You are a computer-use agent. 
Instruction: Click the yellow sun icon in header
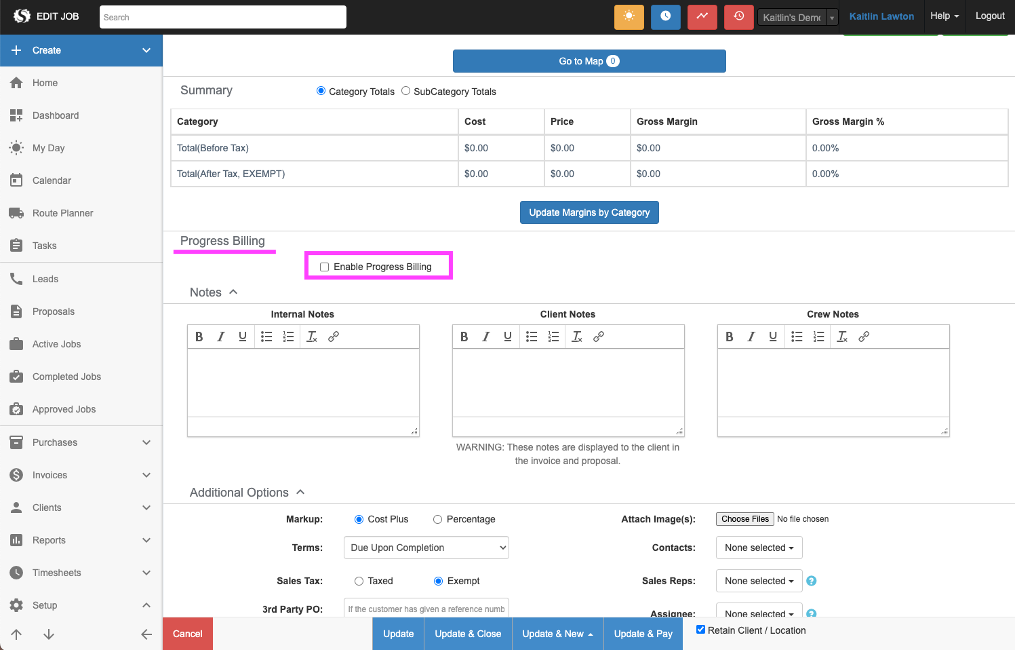click(x=629, y=16)
